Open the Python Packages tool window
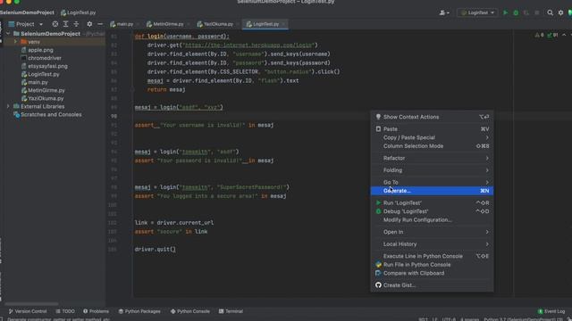The width and height of the screenshot is (572, 321). (139, 311)
